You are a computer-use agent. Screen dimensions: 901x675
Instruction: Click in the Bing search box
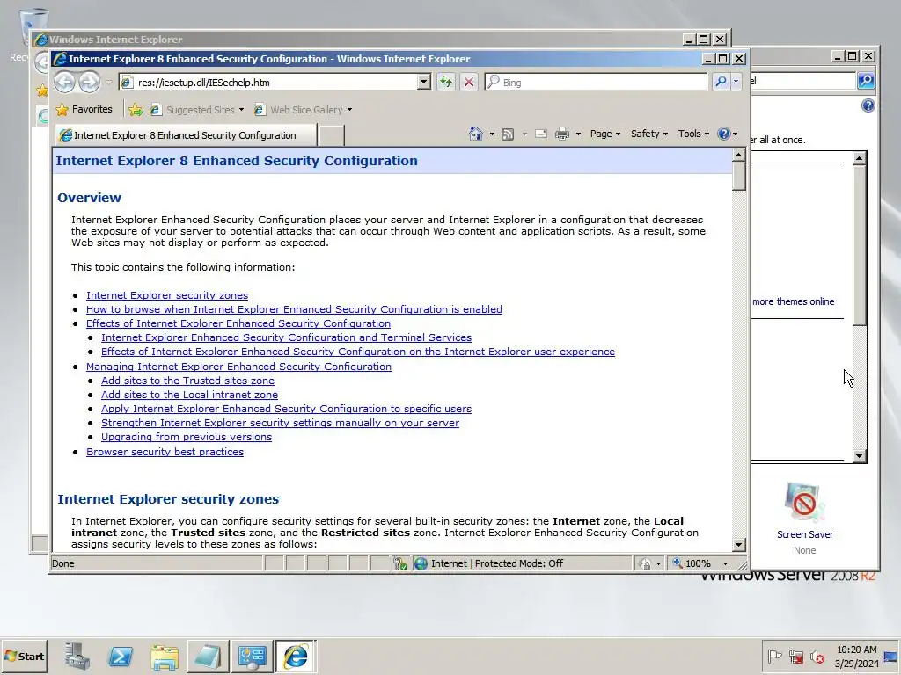(596, 82)
